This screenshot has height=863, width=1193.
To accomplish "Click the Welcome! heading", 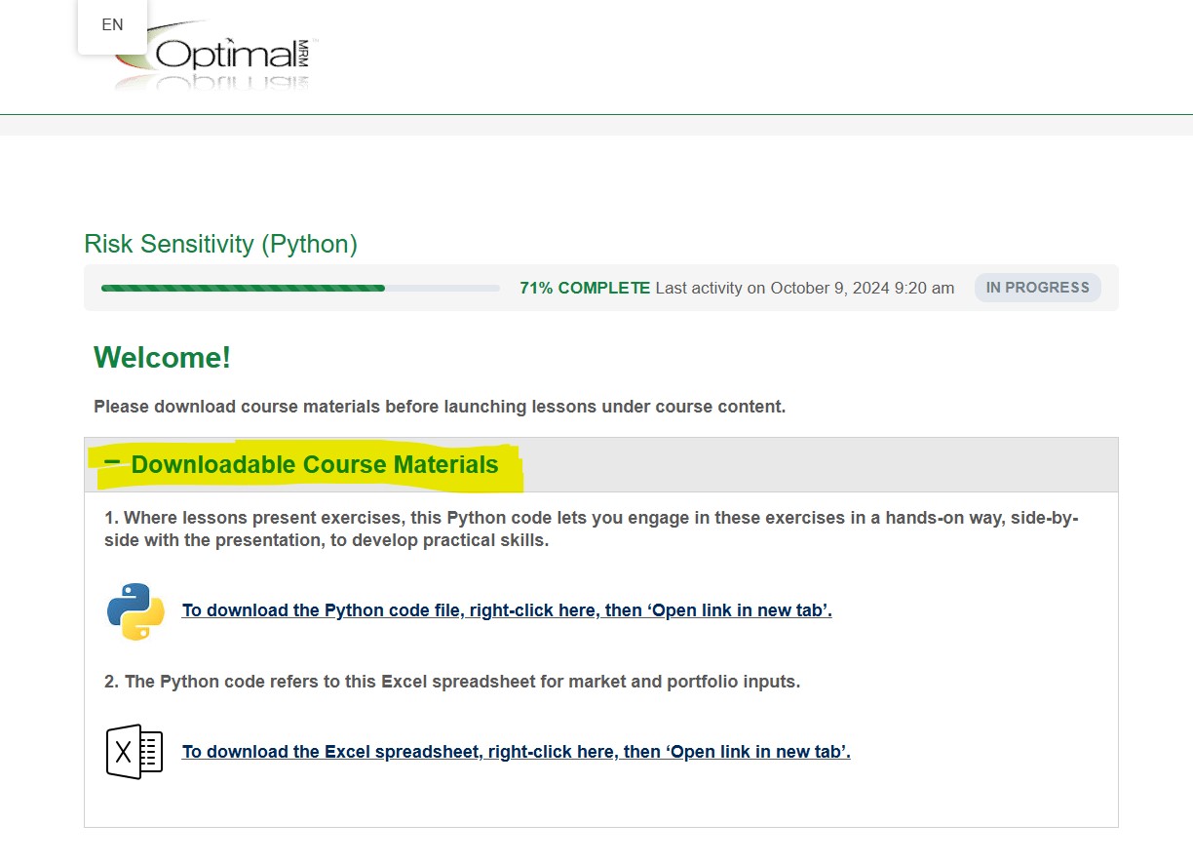I will [x=162, y=358].
